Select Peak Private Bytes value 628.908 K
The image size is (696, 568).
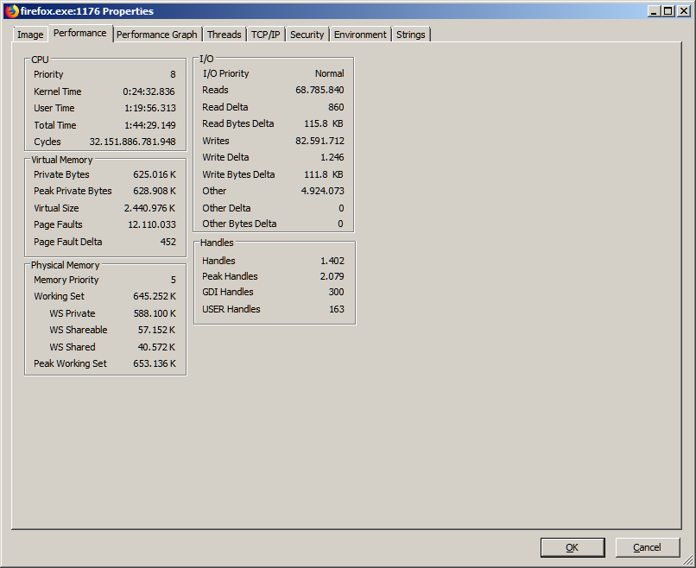155,192
